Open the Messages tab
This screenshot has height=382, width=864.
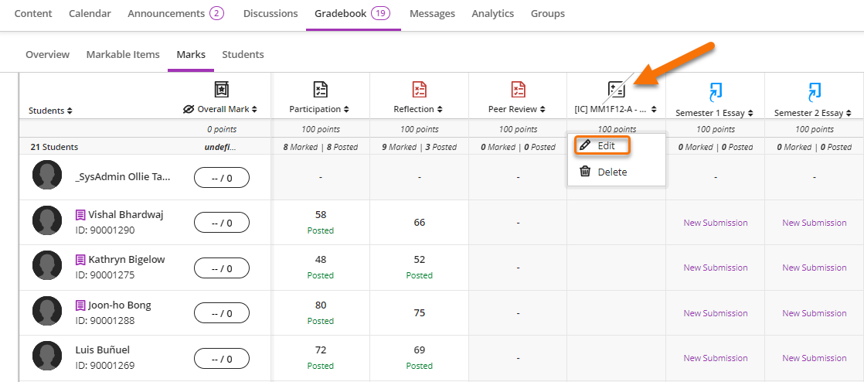click(x=433, y=14)
